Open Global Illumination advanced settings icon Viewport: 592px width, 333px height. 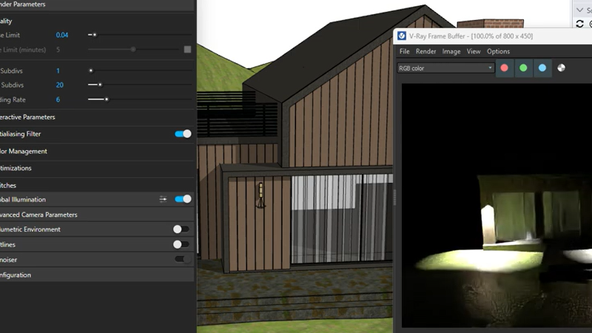tap(163, 199)
